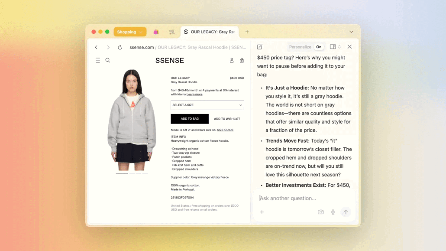Click "Supplier color: Grey melange victory fleece"
Screen dimensions: 446x251
point(200,177)
